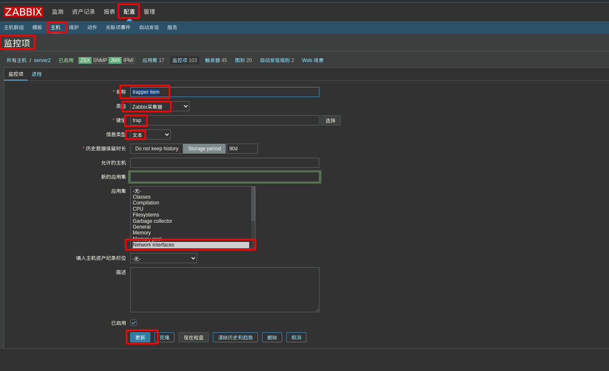Open the 填入主机资产纪录位 dropdown
609x371 pixels.
pos(163,258)
